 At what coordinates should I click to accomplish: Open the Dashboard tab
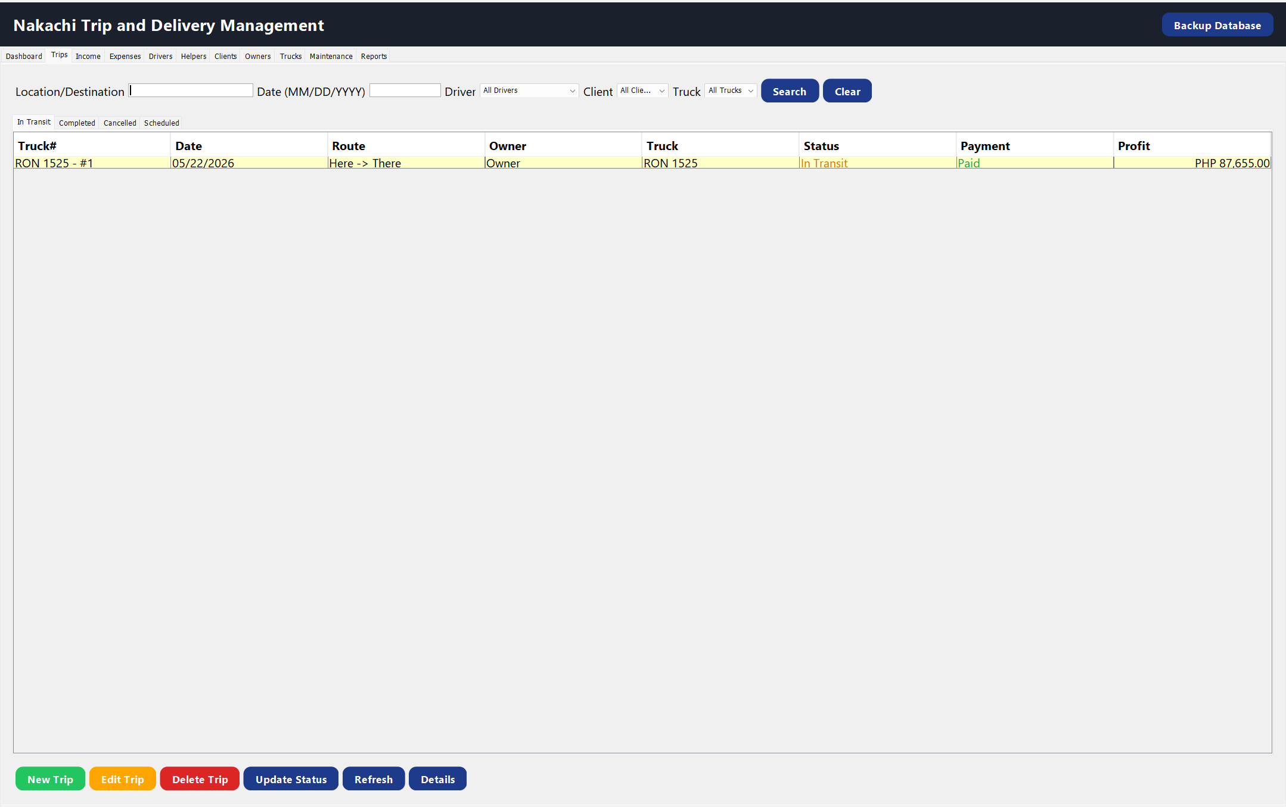24,56
